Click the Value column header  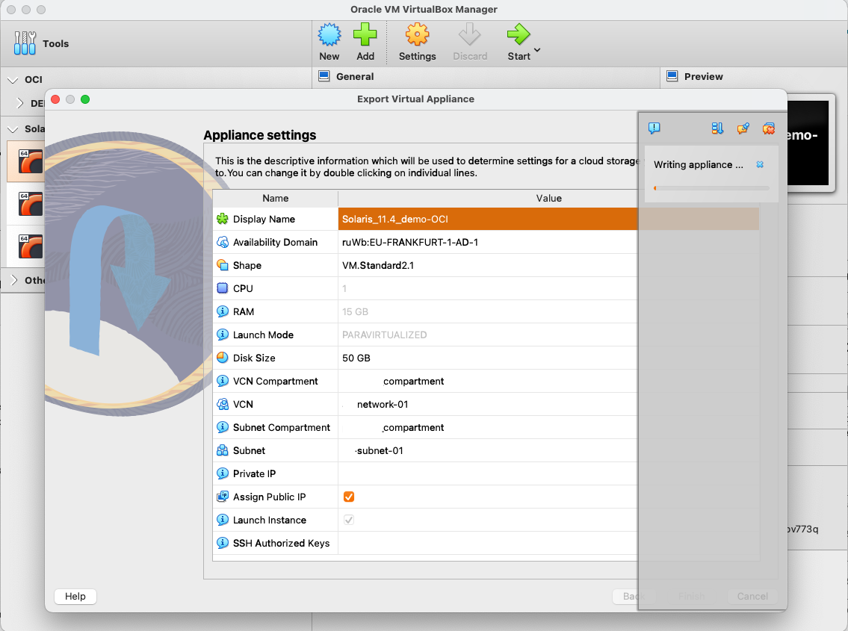tap(548, 199)
